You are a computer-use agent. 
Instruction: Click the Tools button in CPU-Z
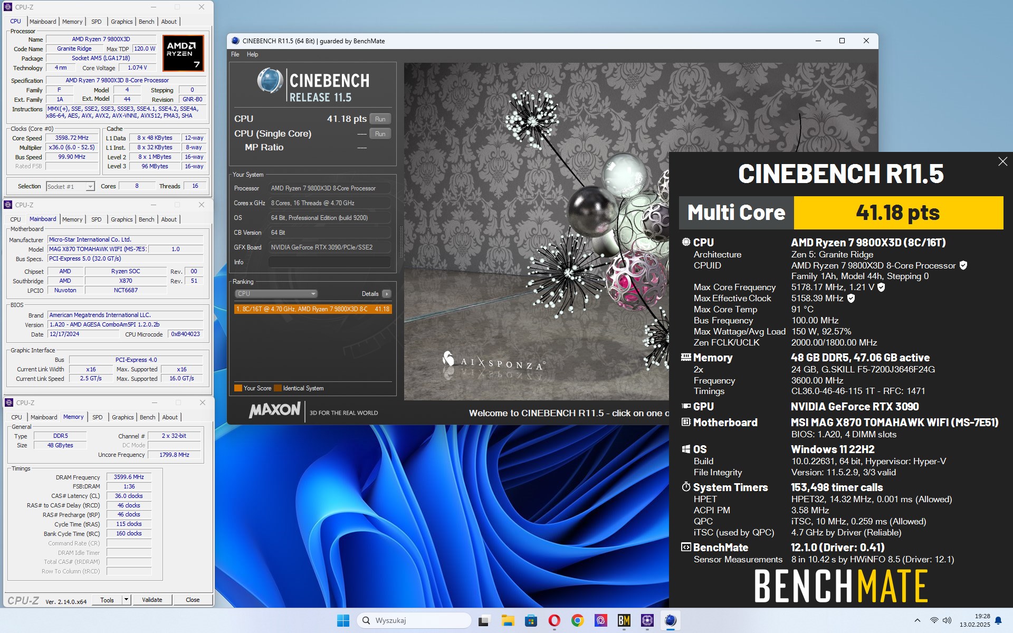tap(107, 600)
